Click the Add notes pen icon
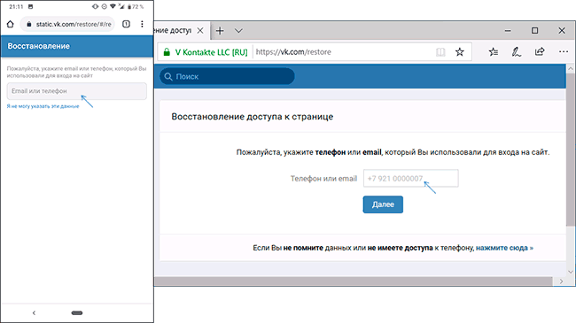Screen dimensions: 576x323 516,52
